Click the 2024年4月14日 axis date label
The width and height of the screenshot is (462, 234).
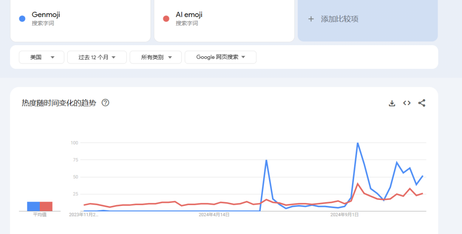(x=214, y=215)
